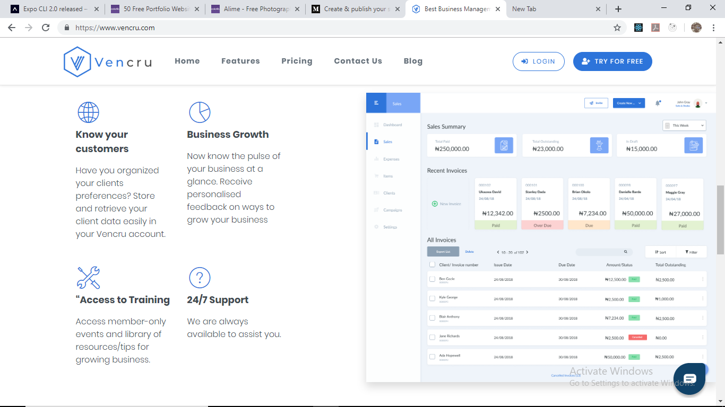Expand the This Week period dropdown

pyautogui.click(x=684, y=126)
